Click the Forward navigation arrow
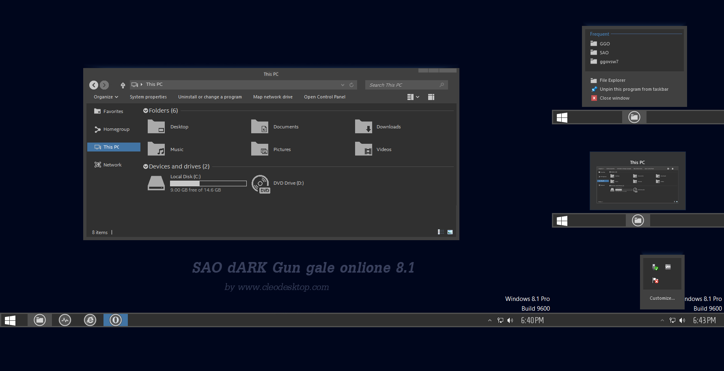This screenshot has width=724, height=371. tap(104, 85)
